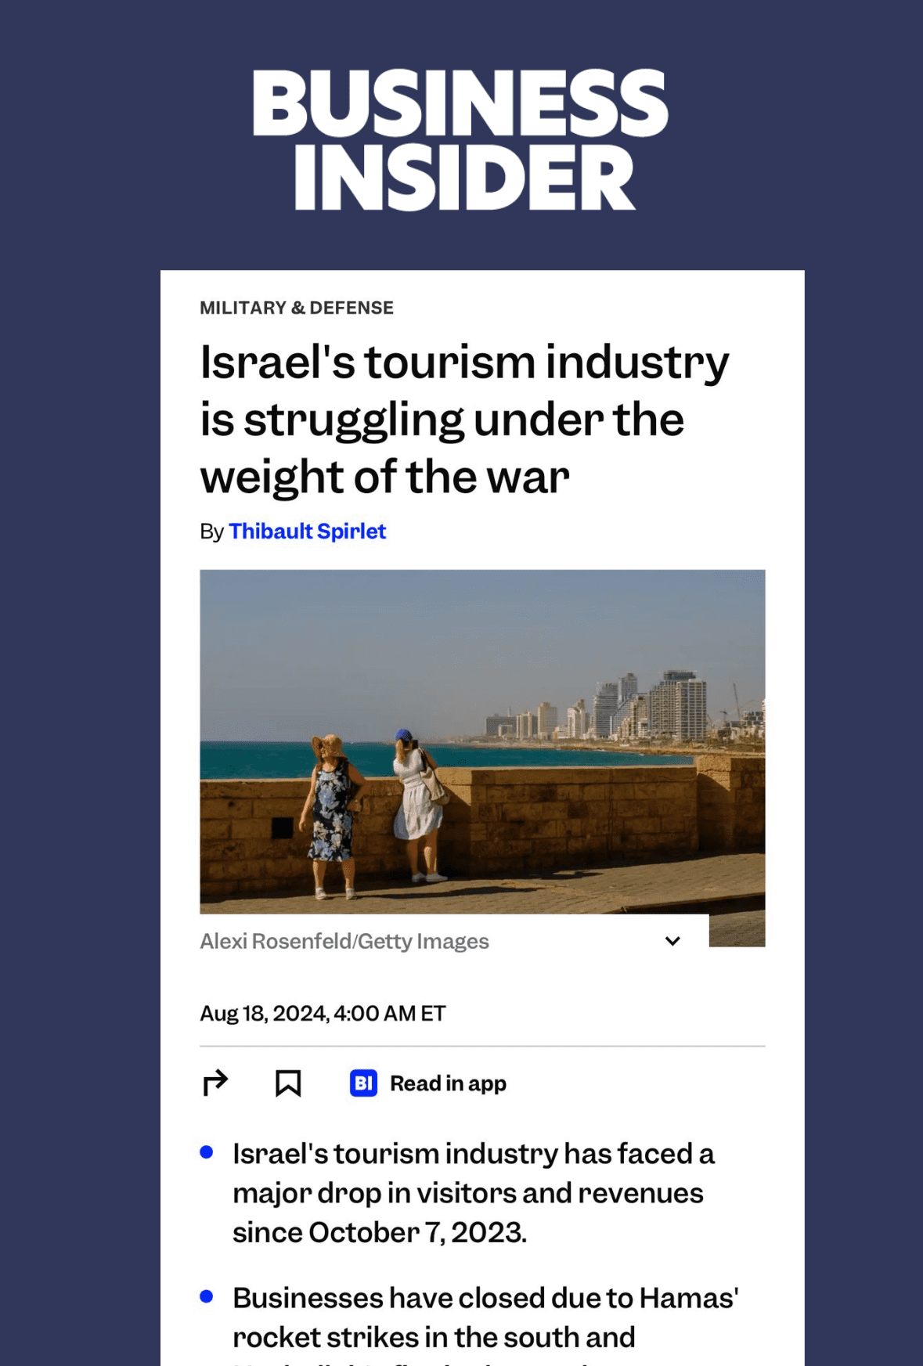Click the second blue bullet dot

point(207,1296)
